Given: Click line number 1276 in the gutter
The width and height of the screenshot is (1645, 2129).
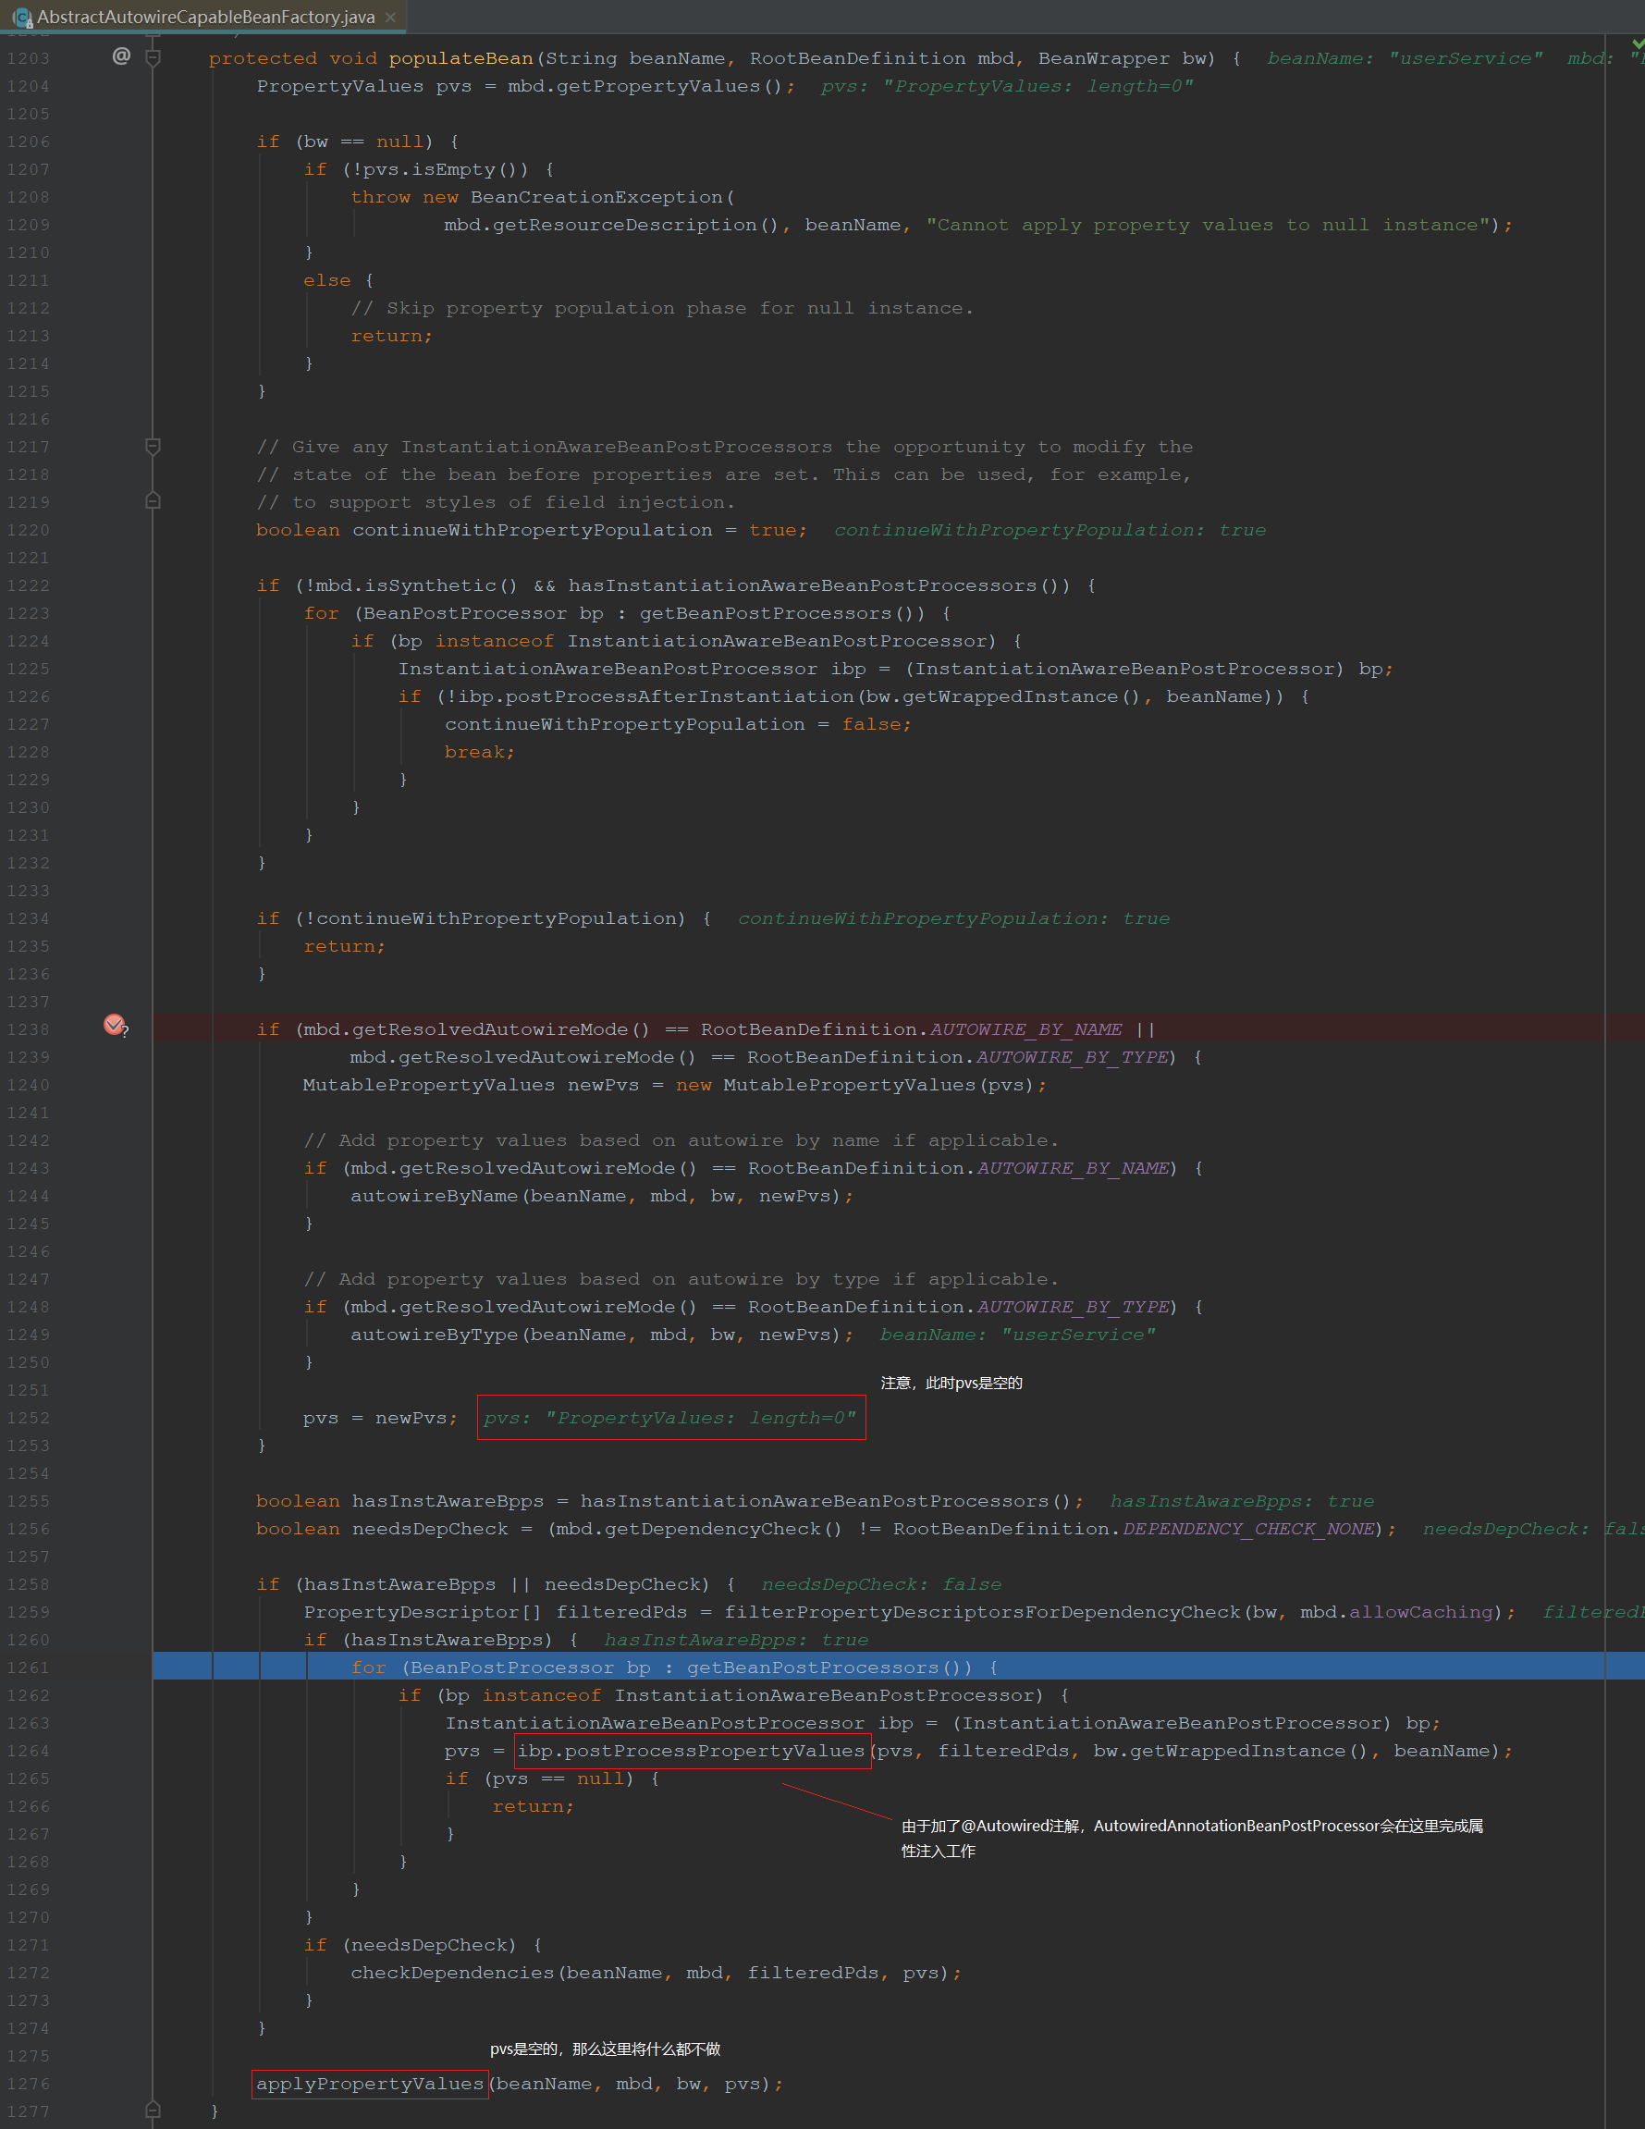Looking at the screenshot, I should tap(29, 2085).
